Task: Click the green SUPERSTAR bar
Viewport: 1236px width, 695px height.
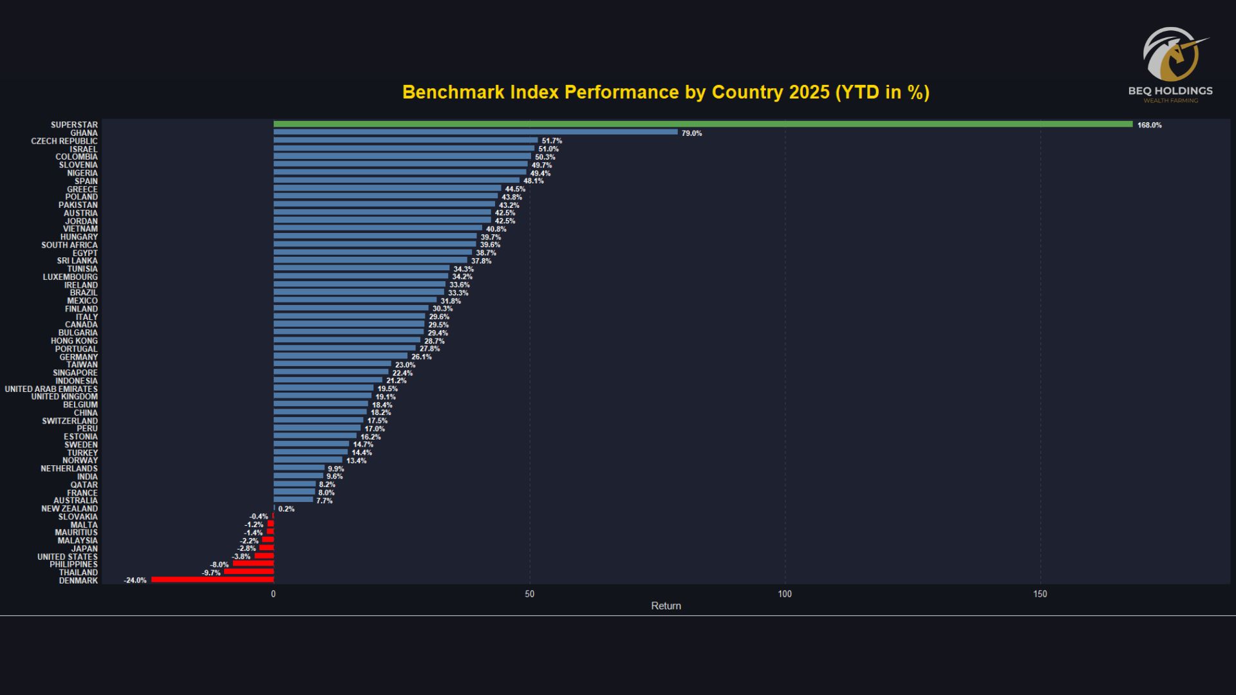Action: (x=702, y=124)
